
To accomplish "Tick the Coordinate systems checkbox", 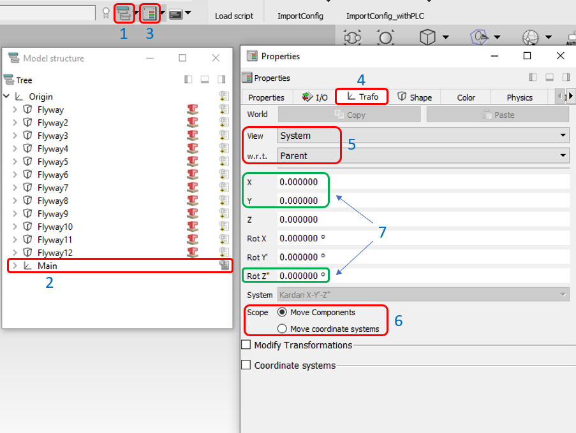I will (x=246, y=366).
